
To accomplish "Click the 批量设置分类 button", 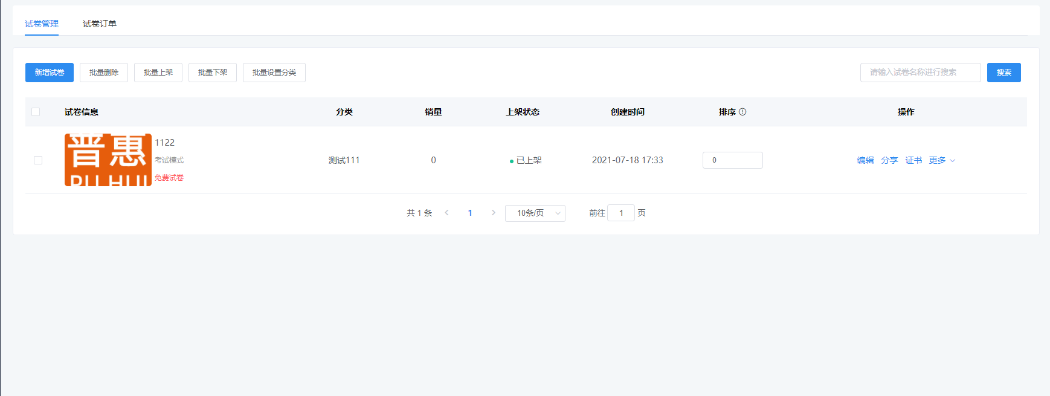I will [274, 73].
